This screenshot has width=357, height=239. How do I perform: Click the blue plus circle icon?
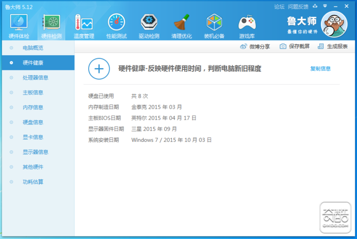99,69
